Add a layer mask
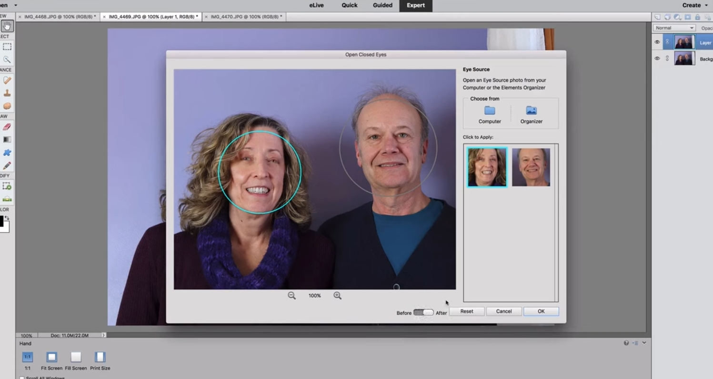This screenshot has width=713, height=379. click(x=687, y=17)
